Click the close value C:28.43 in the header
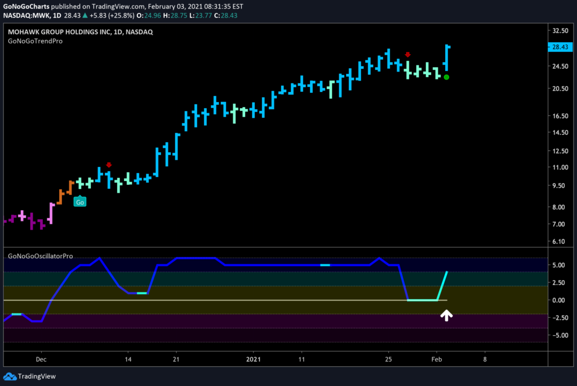This screenshot has height=386, width=577. (225, 15)
